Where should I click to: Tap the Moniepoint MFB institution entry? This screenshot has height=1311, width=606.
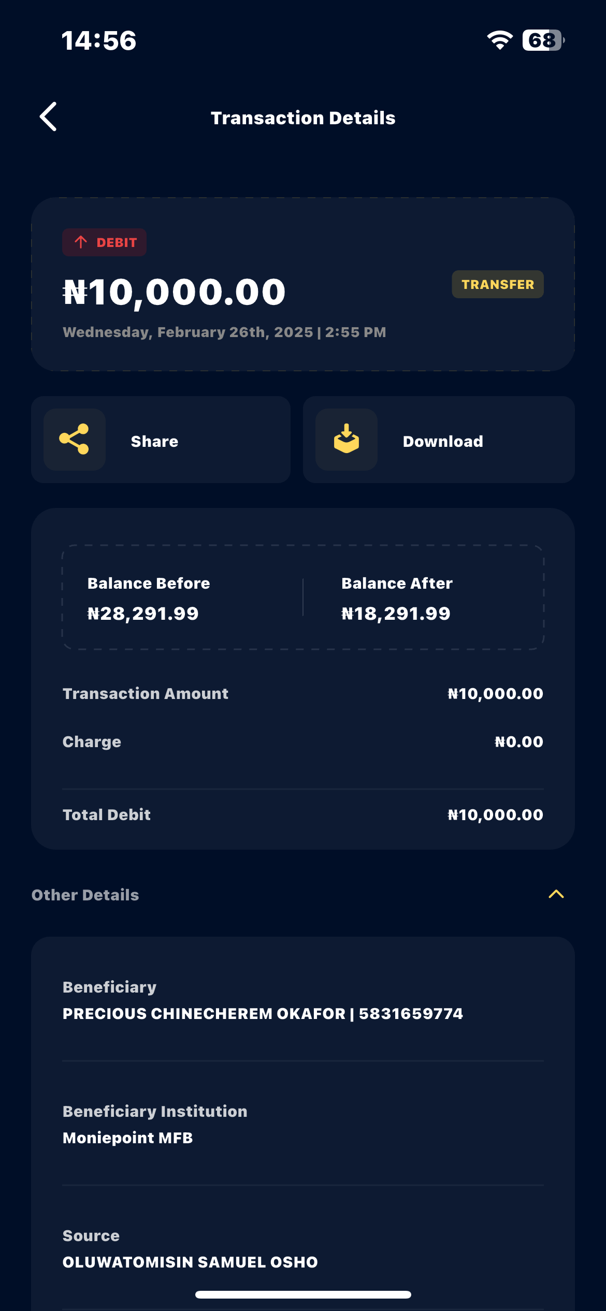128,1138
